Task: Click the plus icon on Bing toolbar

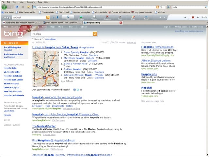Action: click(185, 17)
